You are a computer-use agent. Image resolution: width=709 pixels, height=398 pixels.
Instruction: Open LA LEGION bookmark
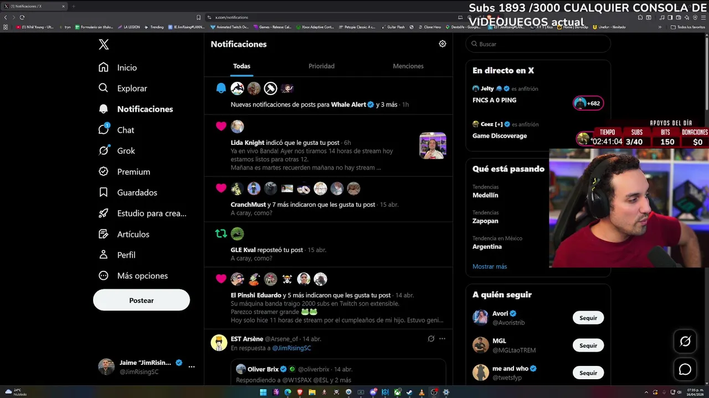pos(129,27)
